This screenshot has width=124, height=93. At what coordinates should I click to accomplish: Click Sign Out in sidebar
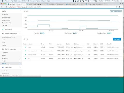click(x=4, y=26)
